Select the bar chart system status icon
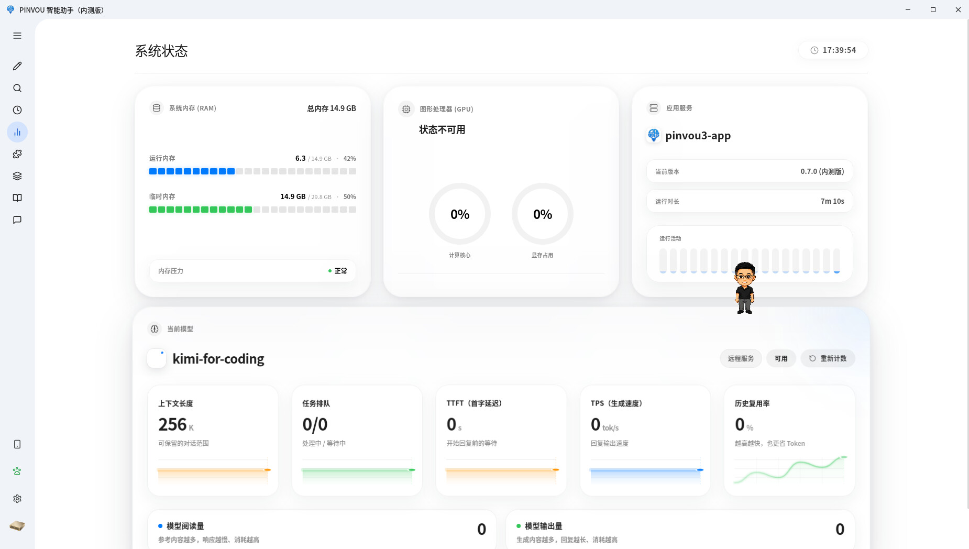Screen dimensions: 969x549 pos(17,132)
